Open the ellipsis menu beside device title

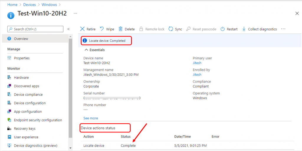pyautogui.click(x=75, y=14)
